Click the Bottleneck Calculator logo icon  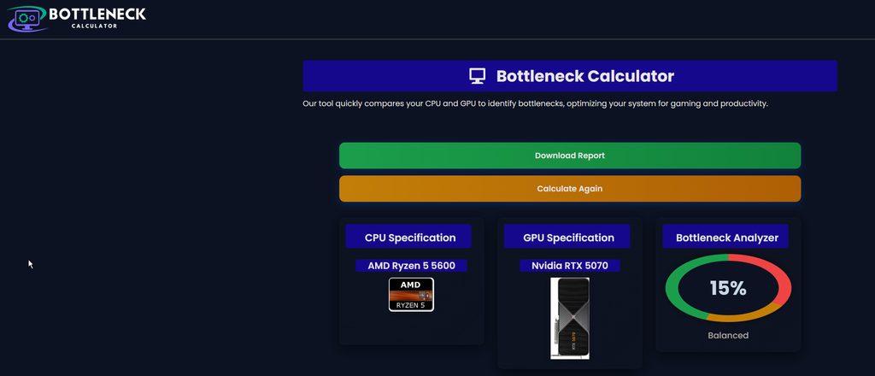point(26,19)
